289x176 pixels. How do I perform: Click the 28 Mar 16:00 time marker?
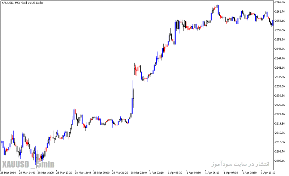click(46, 173)
